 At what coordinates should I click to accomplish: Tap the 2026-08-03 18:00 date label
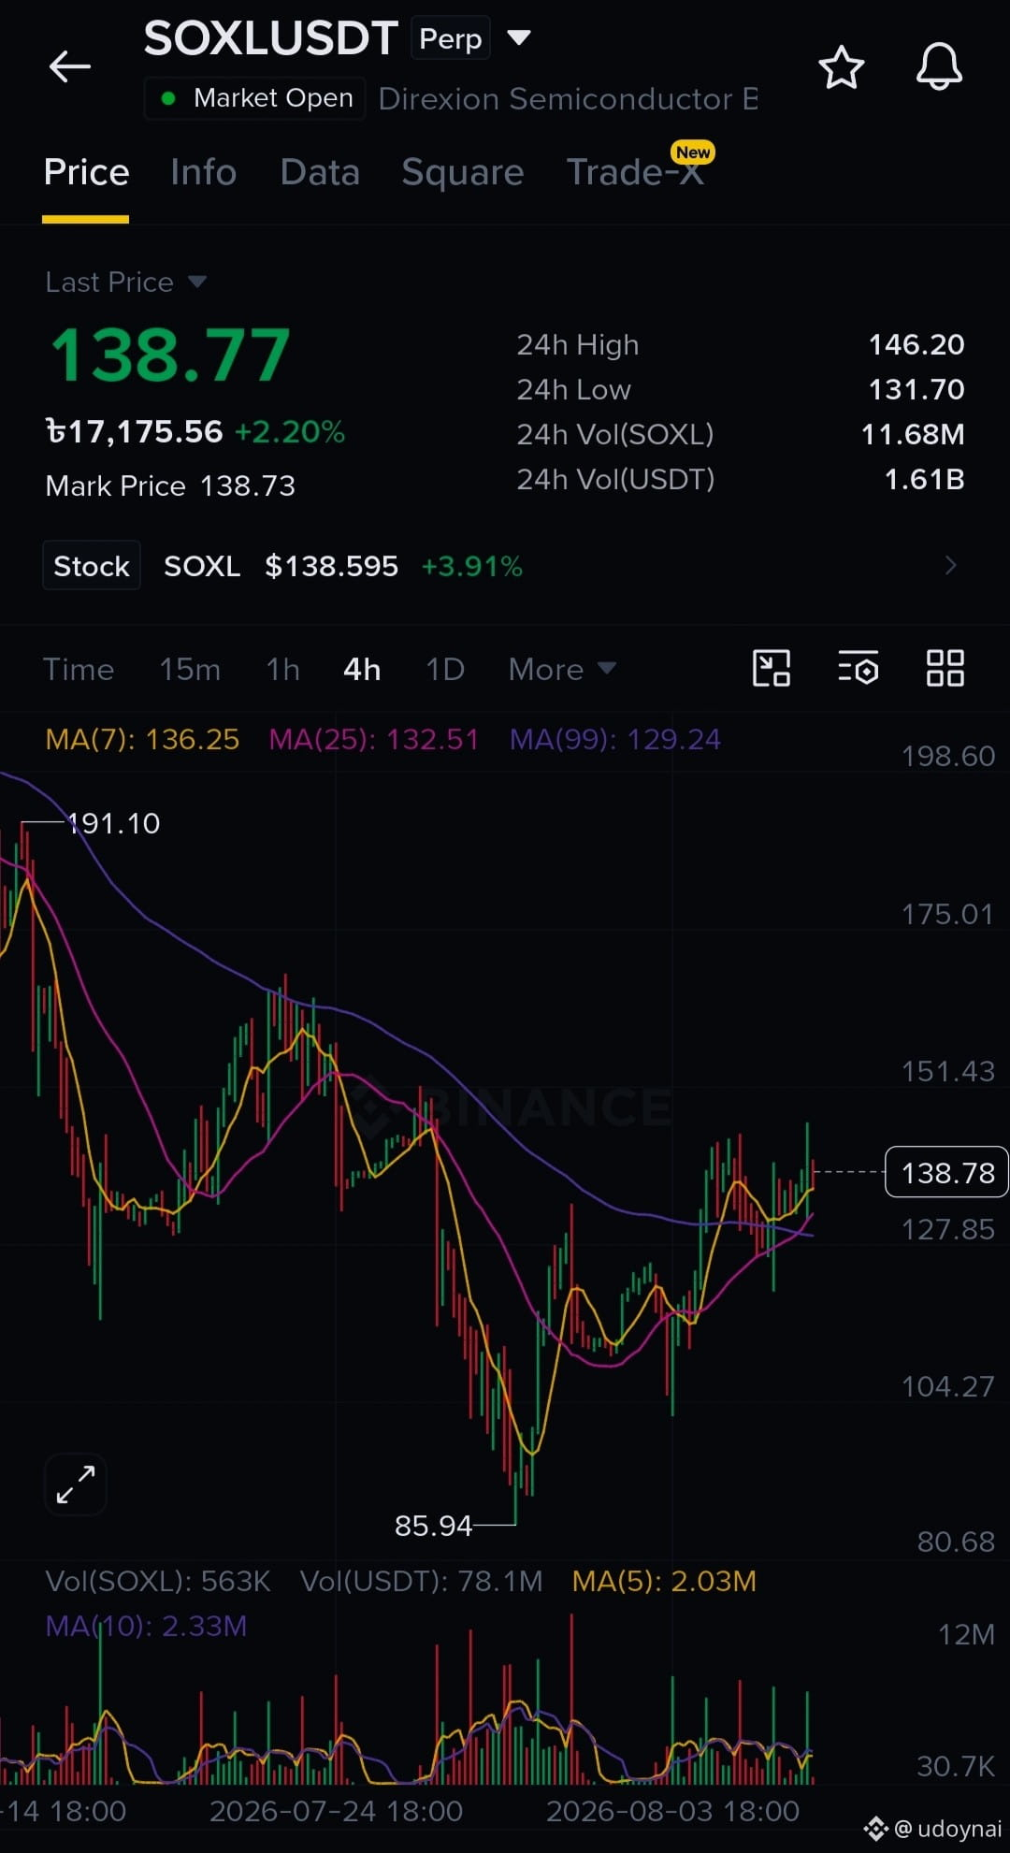pyautogui.click(x=672, y=1811)
